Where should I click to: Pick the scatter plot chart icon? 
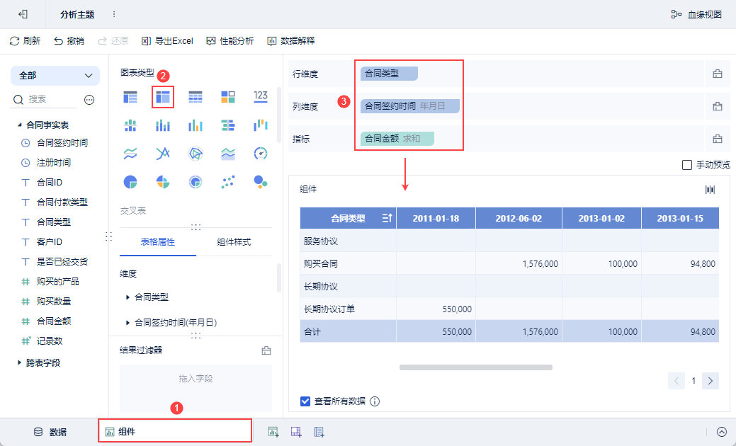coord(228,182)
